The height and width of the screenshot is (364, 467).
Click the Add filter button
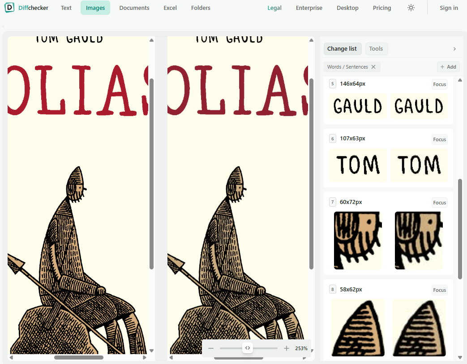[448, 67]
